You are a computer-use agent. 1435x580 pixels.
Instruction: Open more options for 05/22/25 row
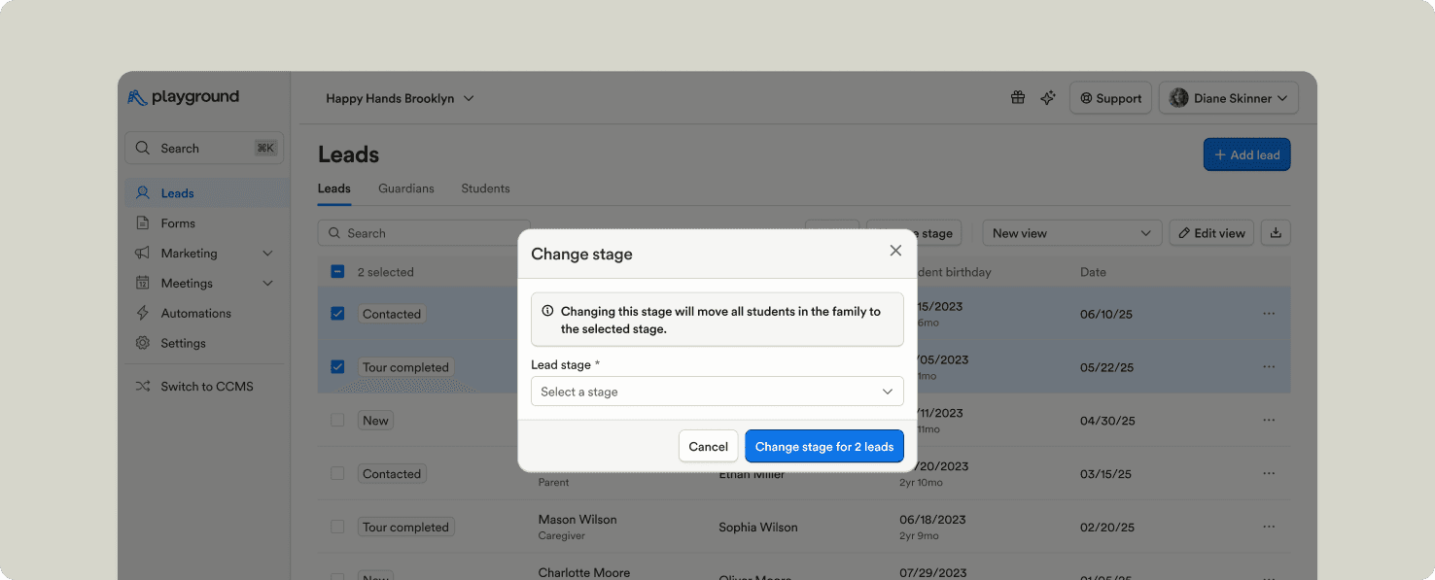tap(1269, 367)
